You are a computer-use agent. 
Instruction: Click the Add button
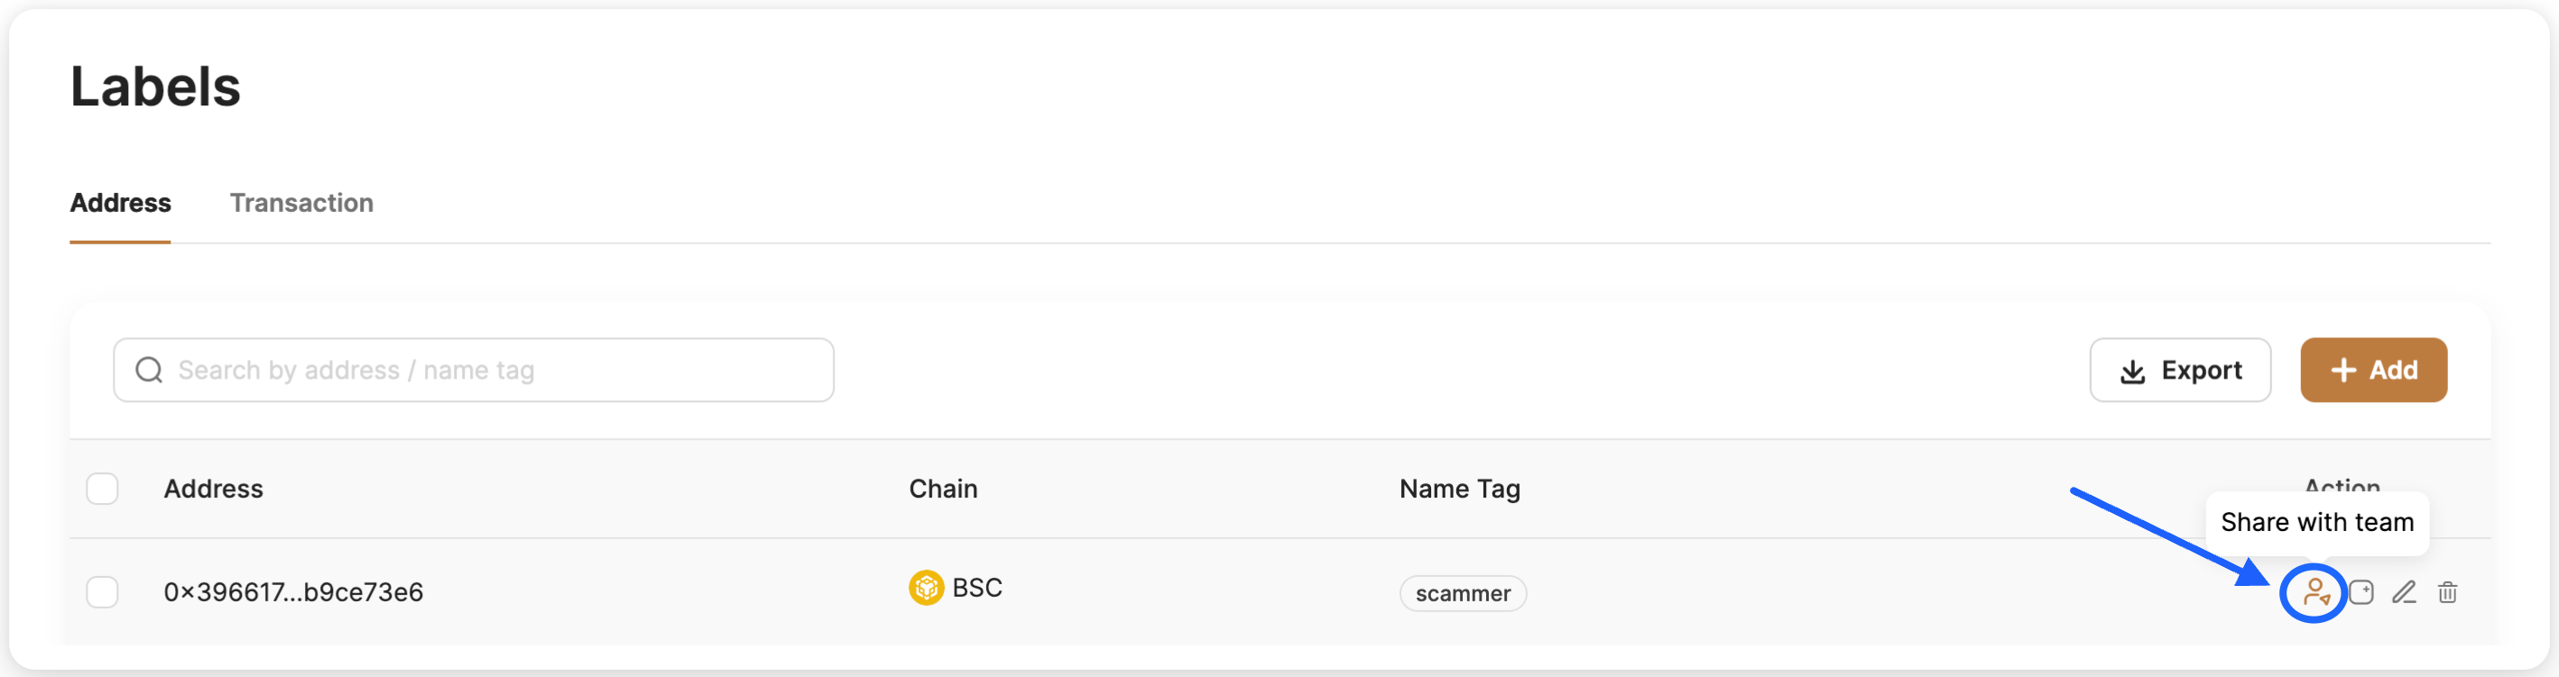2373,371
